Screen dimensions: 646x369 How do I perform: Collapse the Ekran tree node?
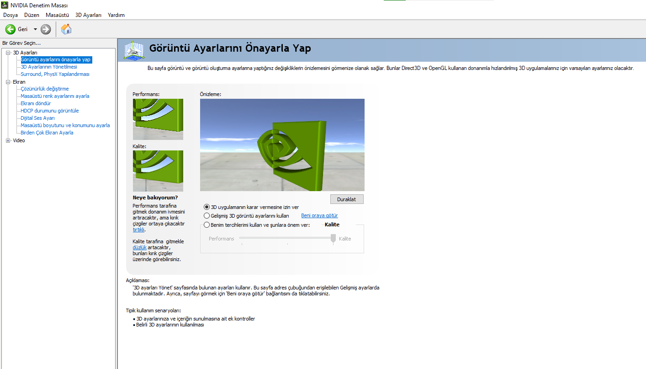(8, 82)
